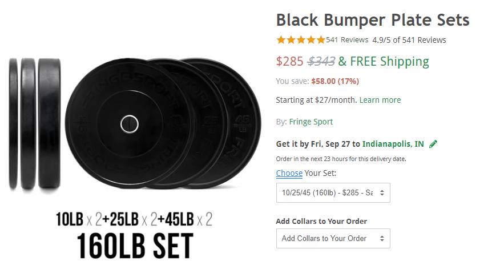The height and width of the screenshot is (261, 484).
Task: Change delivery location Indianapolis, IN
Action: (x=393, y=144)
